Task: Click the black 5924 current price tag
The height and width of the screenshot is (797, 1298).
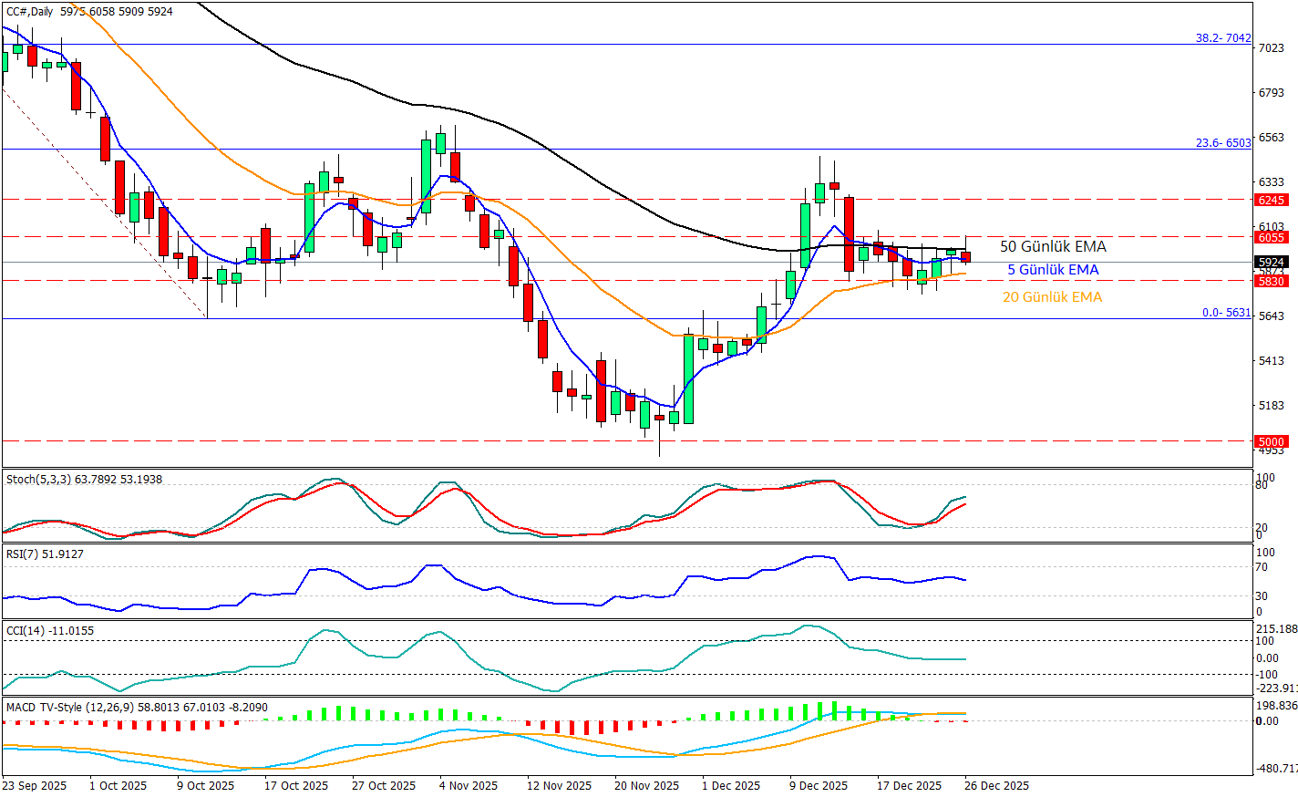Action: (x=1271, y=263)
